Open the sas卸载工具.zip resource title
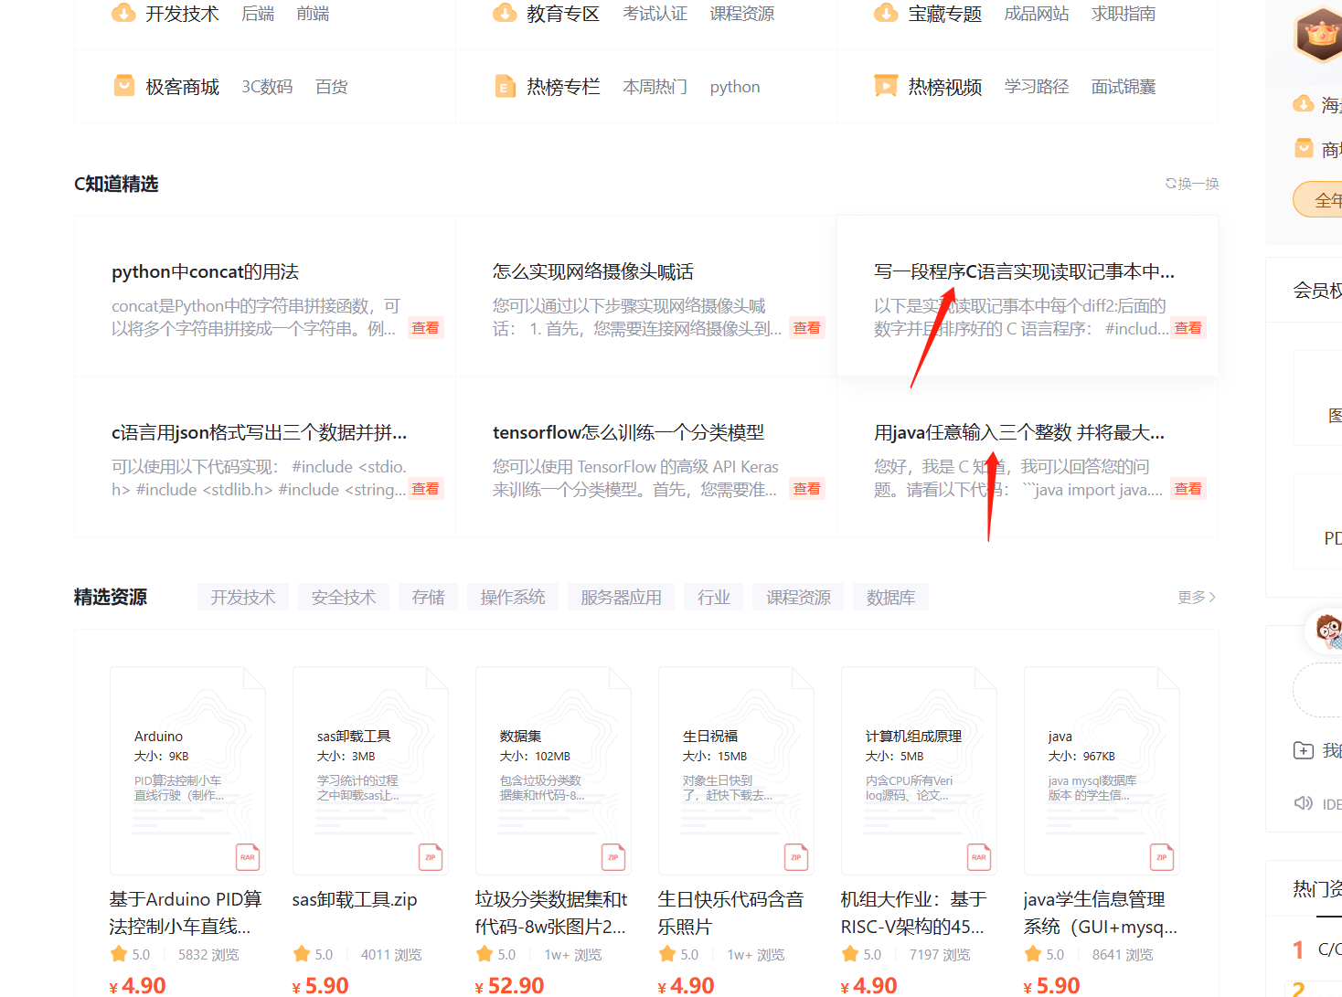The height and width of the screenshot is (997, 1342). click(x=355, y=899)
